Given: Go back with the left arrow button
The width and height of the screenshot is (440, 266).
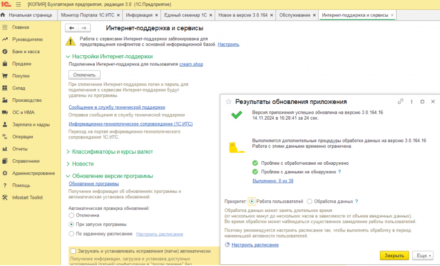Looking at the screenshot, I should 72,28.
